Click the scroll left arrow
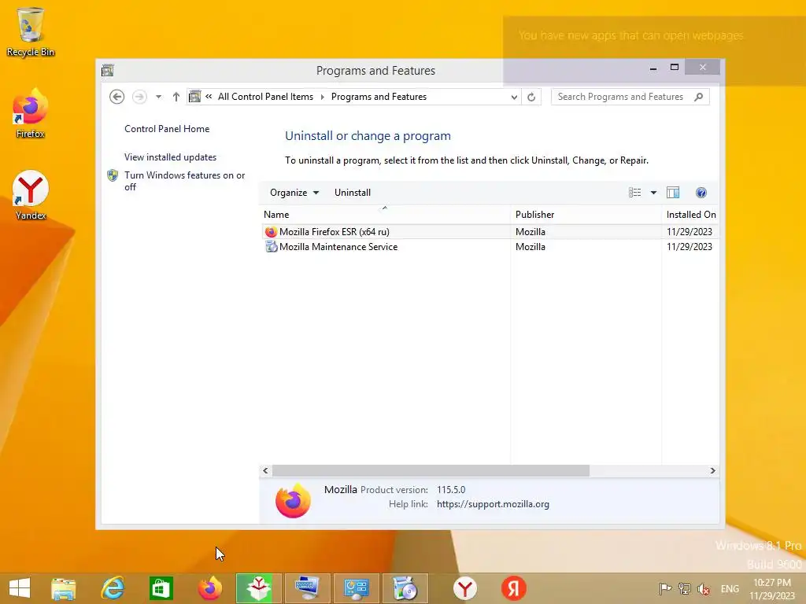This screenshot has height=604, width=806. 265,470
